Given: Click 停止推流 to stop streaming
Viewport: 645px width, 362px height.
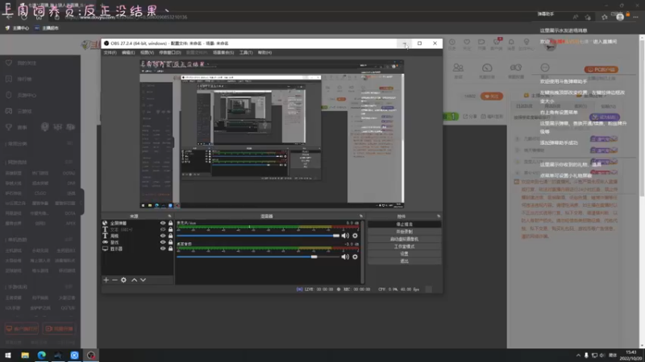Looking at the screenshot, I should [405, 224].
